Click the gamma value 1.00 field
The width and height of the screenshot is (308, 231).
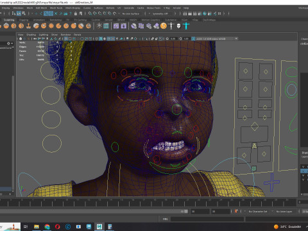pos(186,38)
